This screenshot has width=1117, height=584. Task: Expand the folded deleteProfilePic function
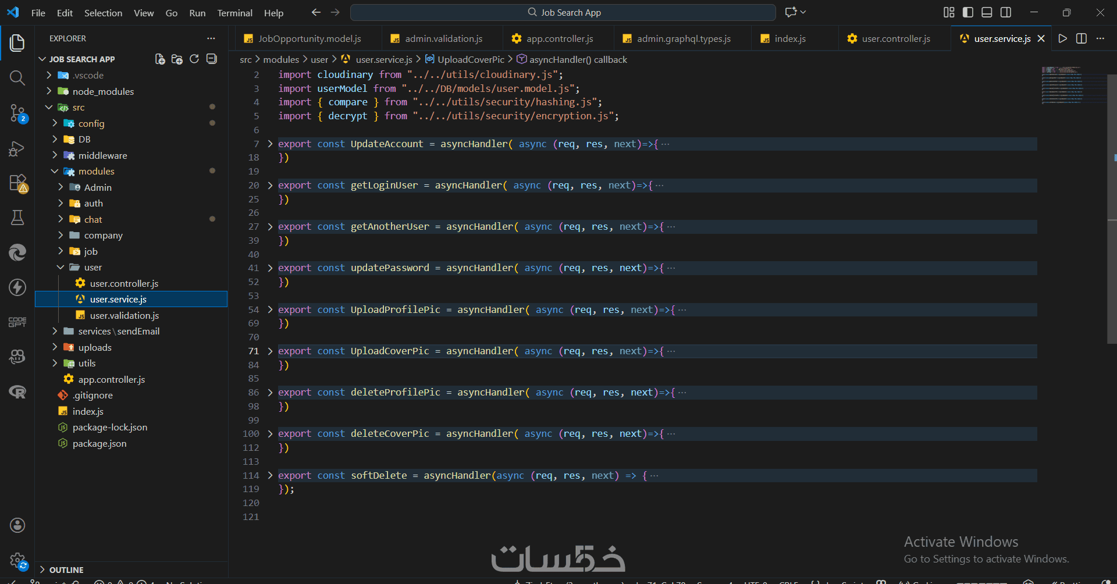(270, 393)
